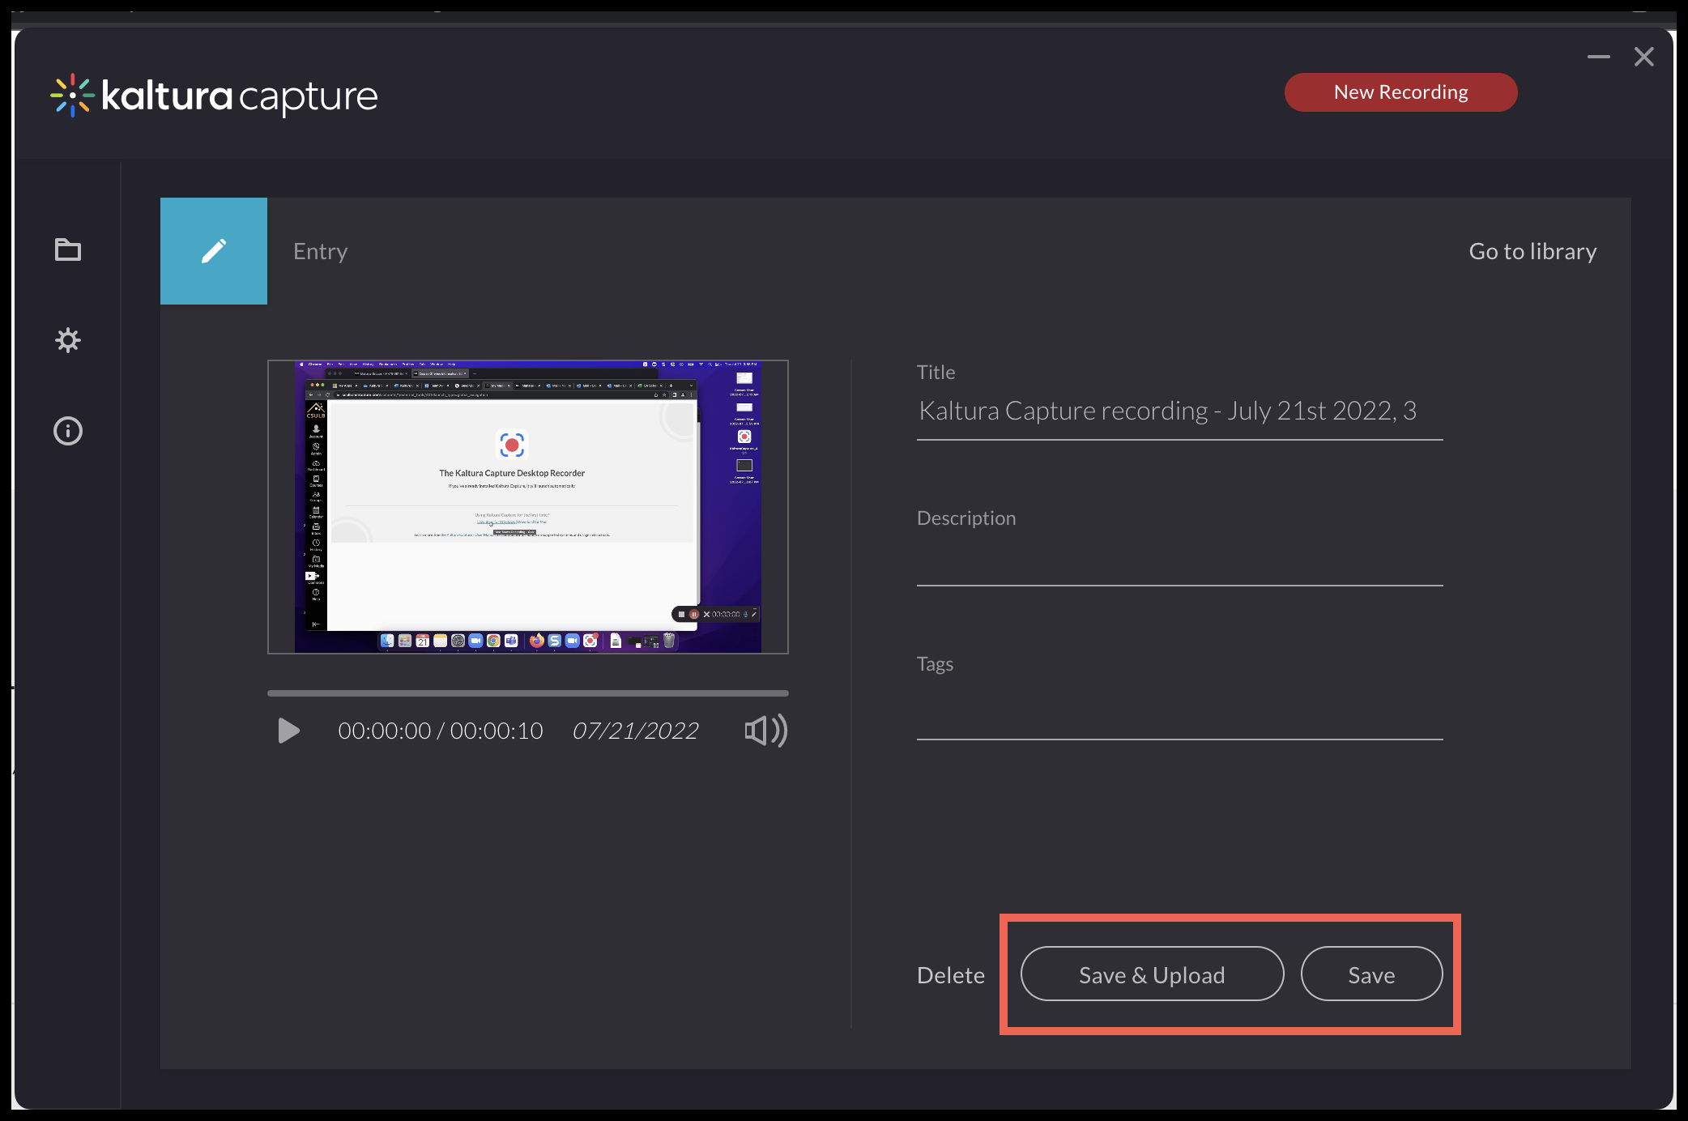
Task: Open the info icon in the sidebar
Action: [68, 431]
